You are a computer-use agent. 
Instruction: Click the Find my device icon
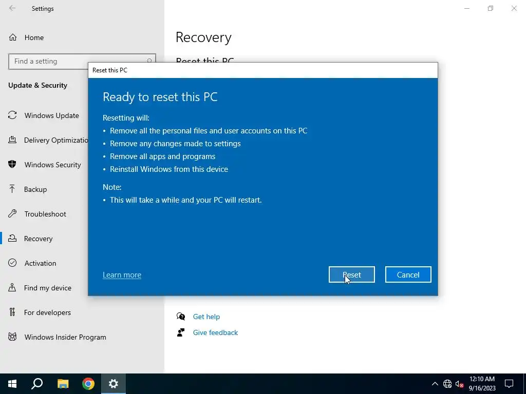12,287
